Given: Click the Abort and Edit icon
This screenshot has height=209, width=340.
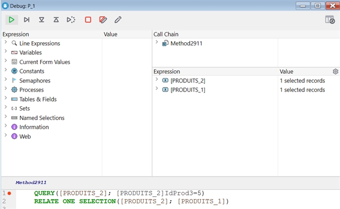Looking at the screenshot, I should coord(103,20).
